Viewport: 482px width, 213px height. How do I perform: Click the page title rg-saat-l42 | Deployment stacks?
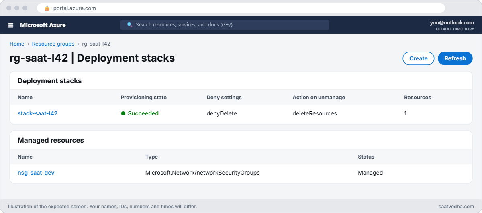point(92,58)
